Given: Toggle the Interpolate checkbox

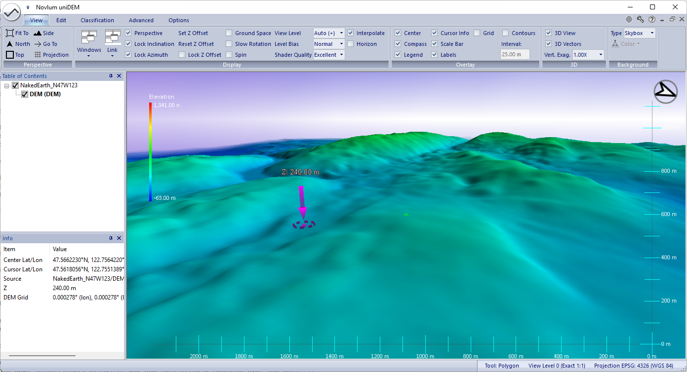Looking at the screenshot, I should (x=351, y=33).
